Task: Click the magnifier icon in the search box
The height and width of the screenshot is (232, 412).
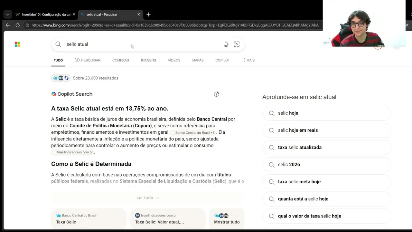Action: [58, 44]
